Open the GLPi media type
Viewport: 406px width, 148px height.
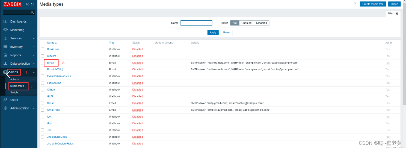pos(50,96)
